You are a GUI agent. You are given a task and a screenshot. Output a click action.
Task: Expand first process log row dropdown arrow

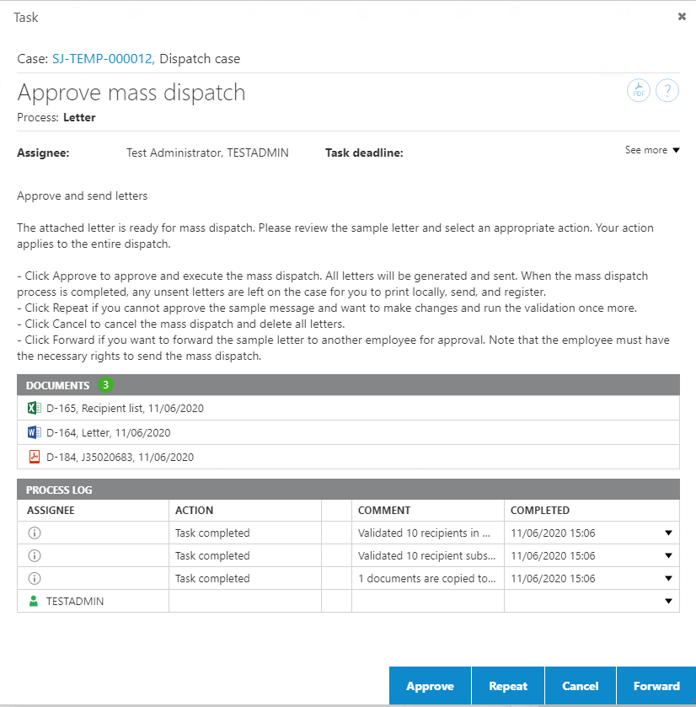(x=668, y=533)
